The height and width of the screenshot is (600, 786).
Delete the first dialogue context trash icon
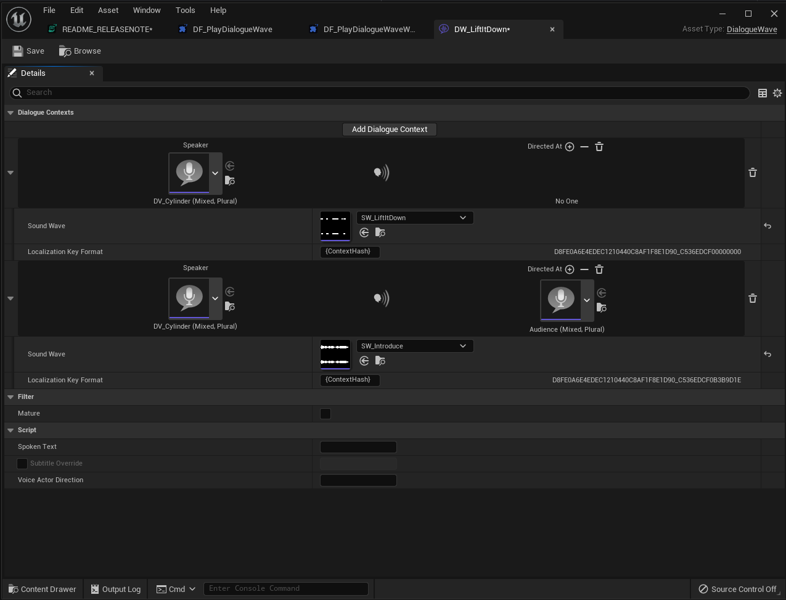[752, 173]
